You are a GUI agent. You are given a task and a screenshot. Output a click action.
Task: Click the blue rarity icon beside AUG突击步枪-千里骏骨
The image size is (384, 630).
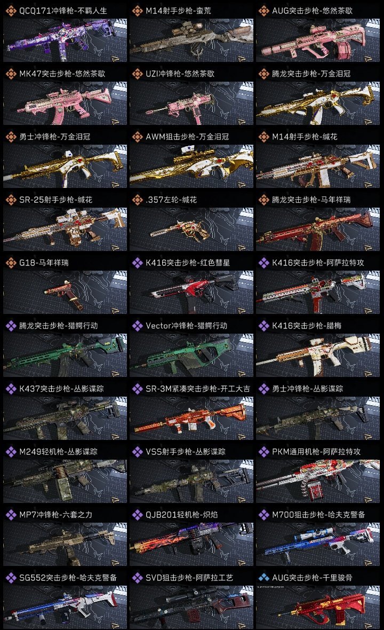[263, 578]
